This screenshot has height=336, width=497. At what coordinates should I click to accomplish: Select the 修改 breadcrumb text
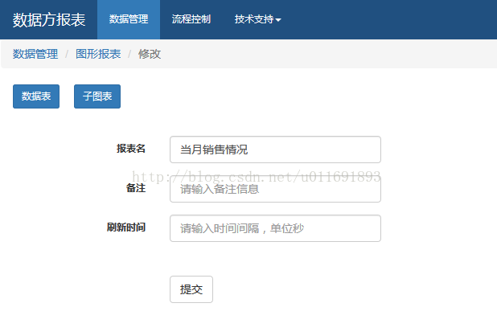(150, 54)
